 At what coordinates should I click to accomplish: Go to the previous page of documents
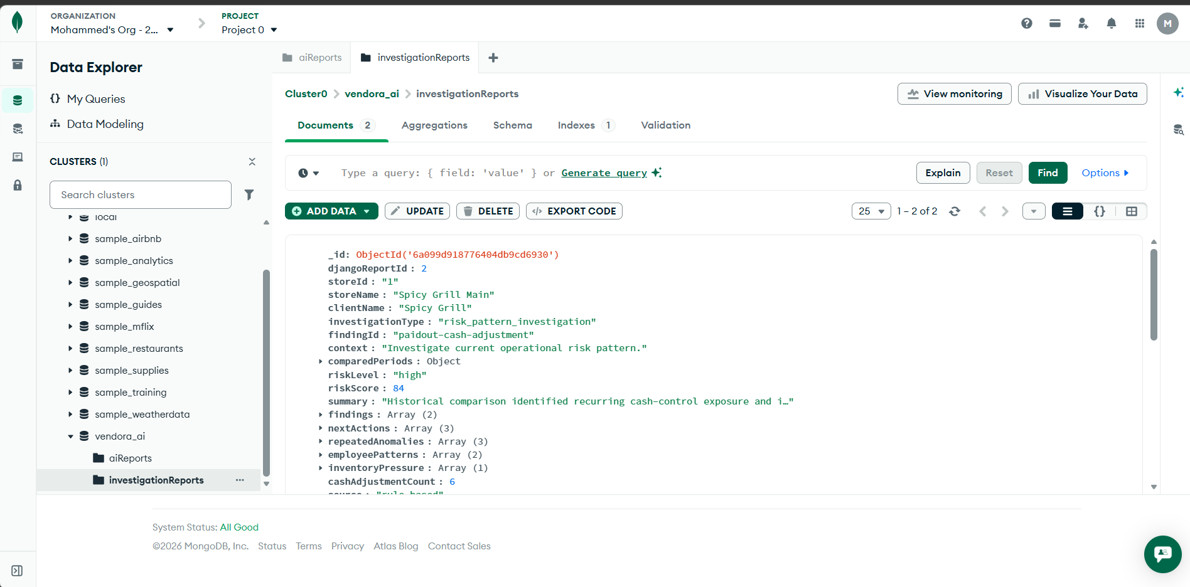click(x=983, y=211)
